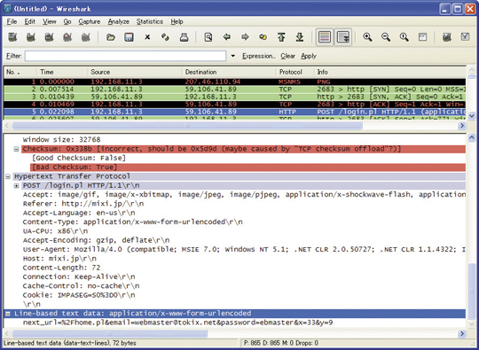Click the packet details horizontal scrollbar thumb
This screenshot has width=479, height=350.
click(110, 334)
